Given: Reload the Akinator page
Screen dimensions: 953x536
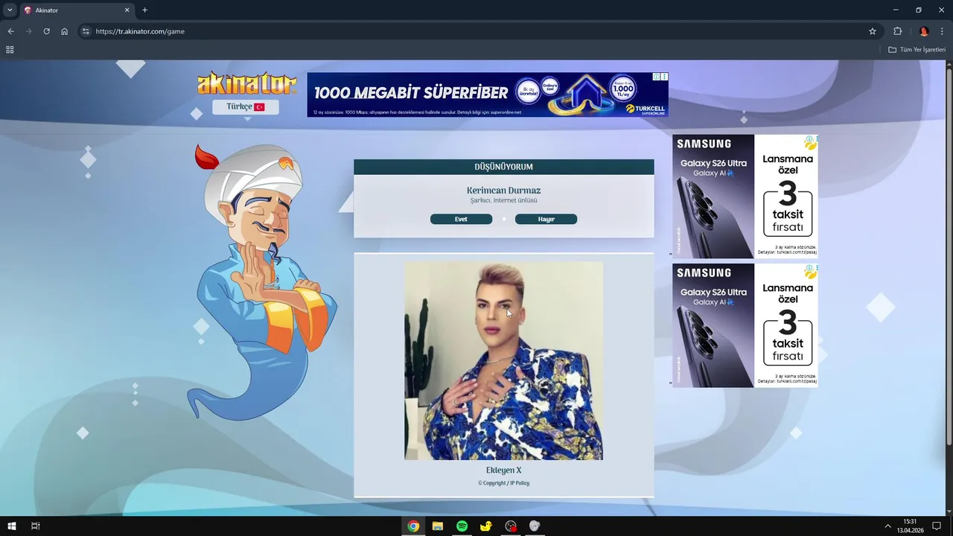Looking at the screenshot, I should pos(46,31).
